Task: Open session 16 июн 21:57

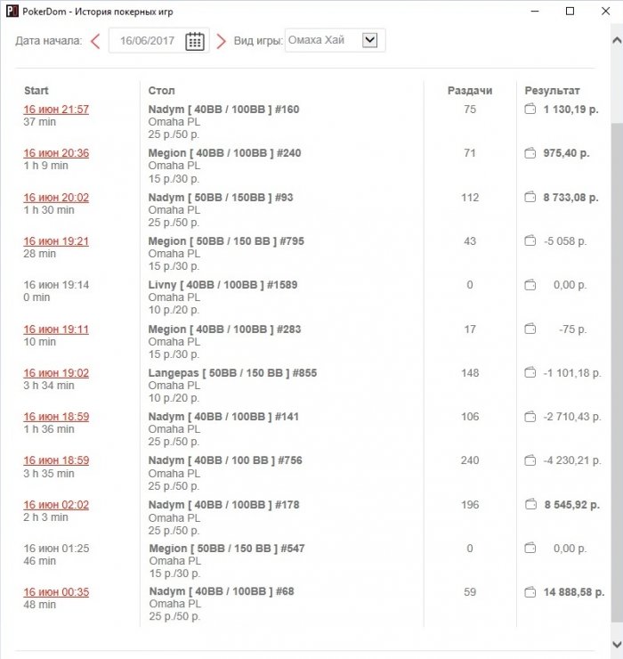Action: (x=56, y=110)
